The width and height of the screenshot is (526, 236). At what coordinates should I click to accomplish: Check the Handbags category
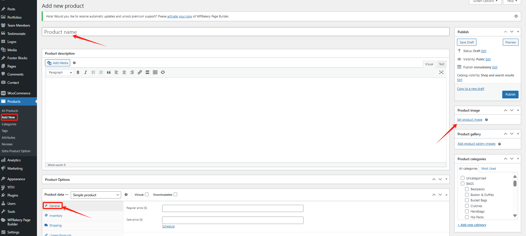[467, 211]
